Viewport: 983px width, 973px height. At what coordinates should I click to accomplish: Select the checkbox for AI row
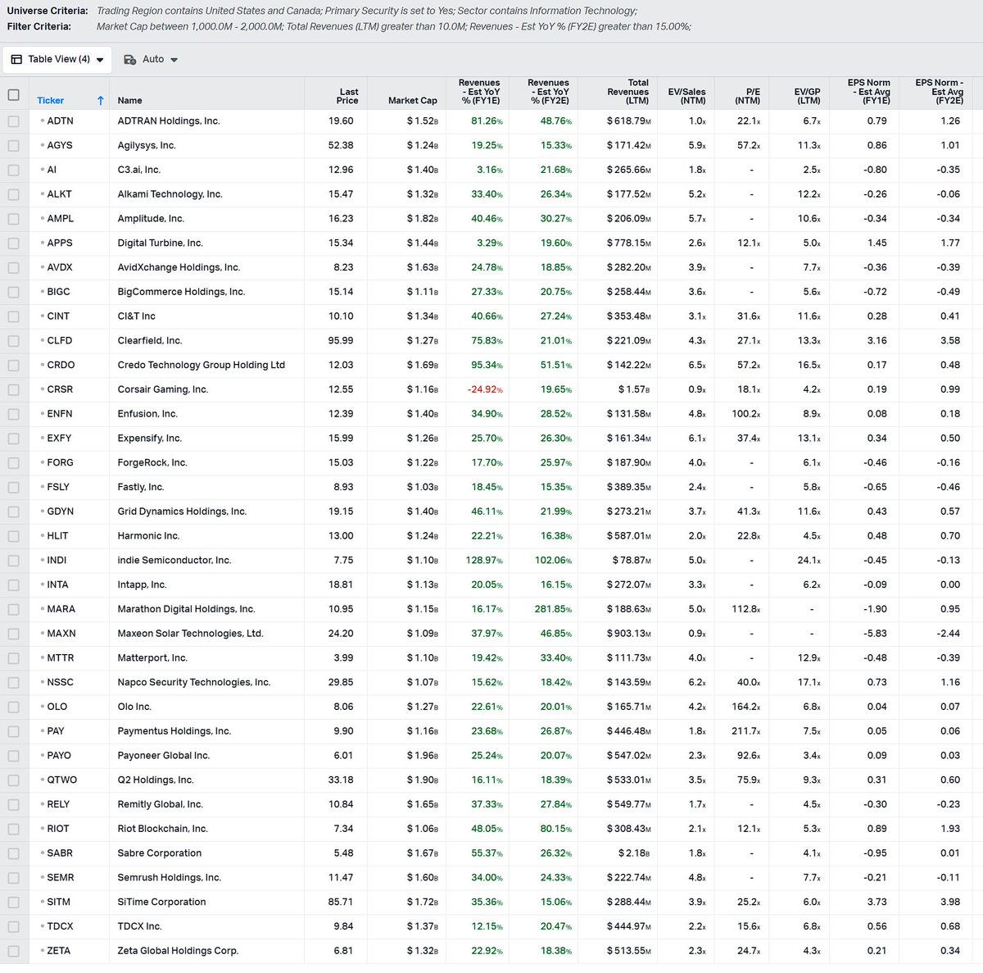[13, 171]
